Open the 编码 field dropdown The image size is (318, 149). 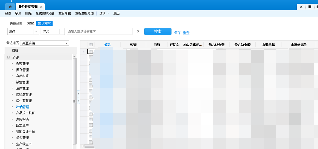coord(36,31)
